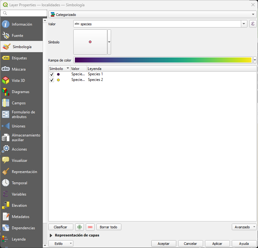This screenshot has width=258, height=248.
Task: Open the Símbolo preview dropdown arrow
Action: (109, 42)
